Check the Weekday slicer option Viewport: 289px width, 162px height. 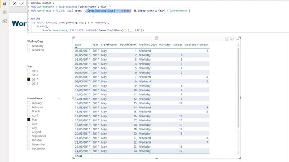[x=28, y=46]
